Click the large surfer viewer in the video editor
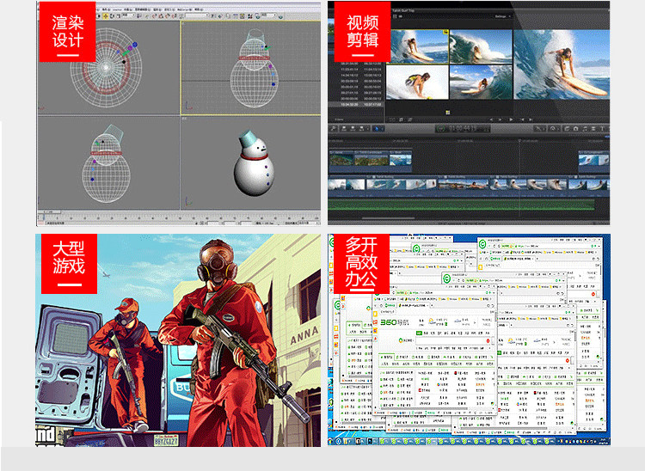The image size is (645, 471). click(x=562, y=64)
